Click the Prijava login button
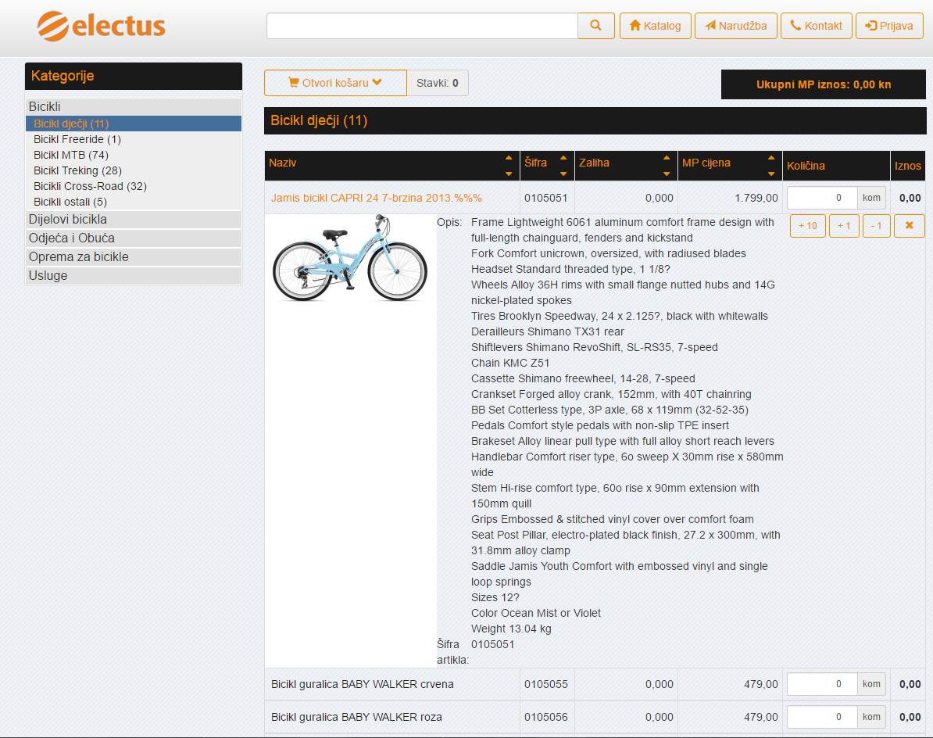Screen dimensions: 933x738 coord(889,26)
